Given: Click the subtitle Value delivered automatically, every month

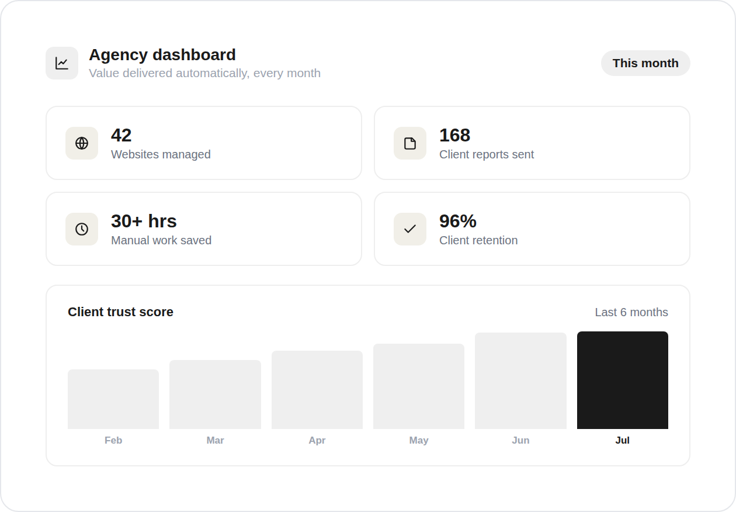Looking at the screenshot, I should click(x=204, y=73).
